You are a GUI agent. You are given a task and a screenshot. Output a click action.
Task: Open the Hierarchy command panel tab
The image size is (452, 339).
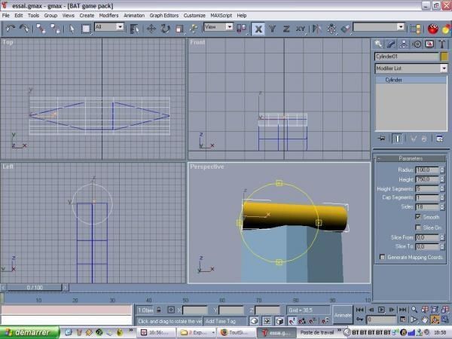404,44
